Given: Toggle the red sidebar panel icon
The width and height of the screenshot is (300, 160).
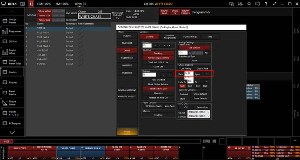Looking at the screenshot, I should point(31,4).
